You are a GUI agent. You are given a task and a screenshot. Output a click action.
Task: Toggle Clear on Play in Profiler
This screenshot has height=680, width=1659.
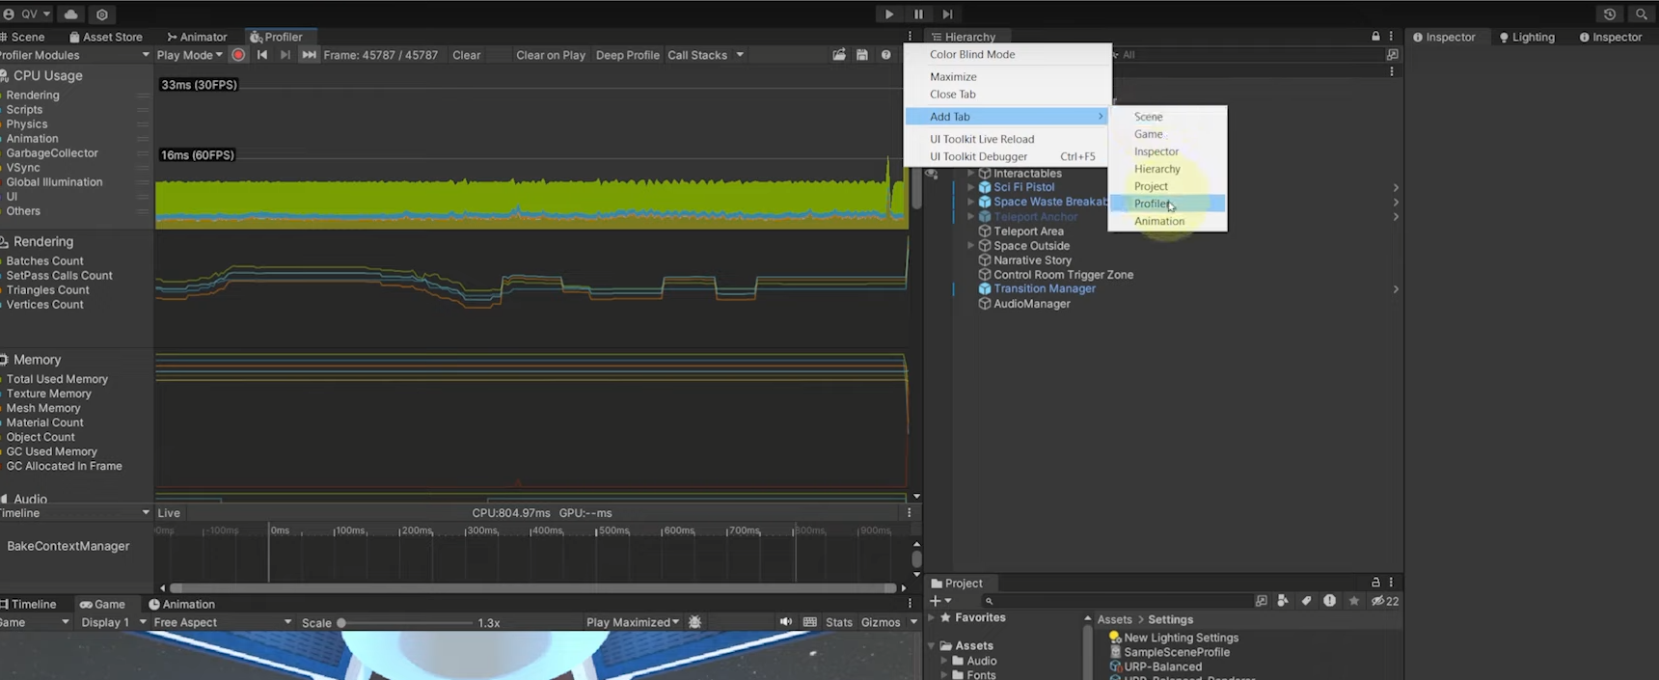click(x=551, y=55)
